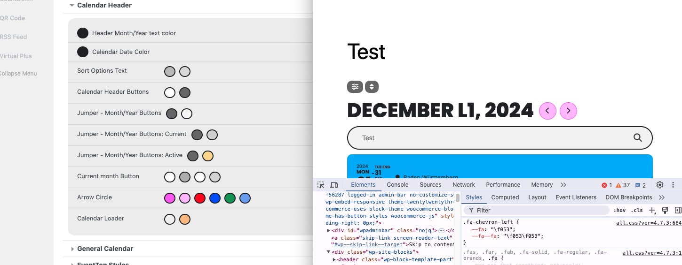Toggle the .cls class editor
The width and height of the screenshot is (682, 265).
[x=637, y=210]
